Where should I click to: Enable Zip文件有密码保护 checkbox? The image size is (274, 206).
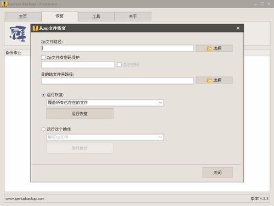click(43, 58)
